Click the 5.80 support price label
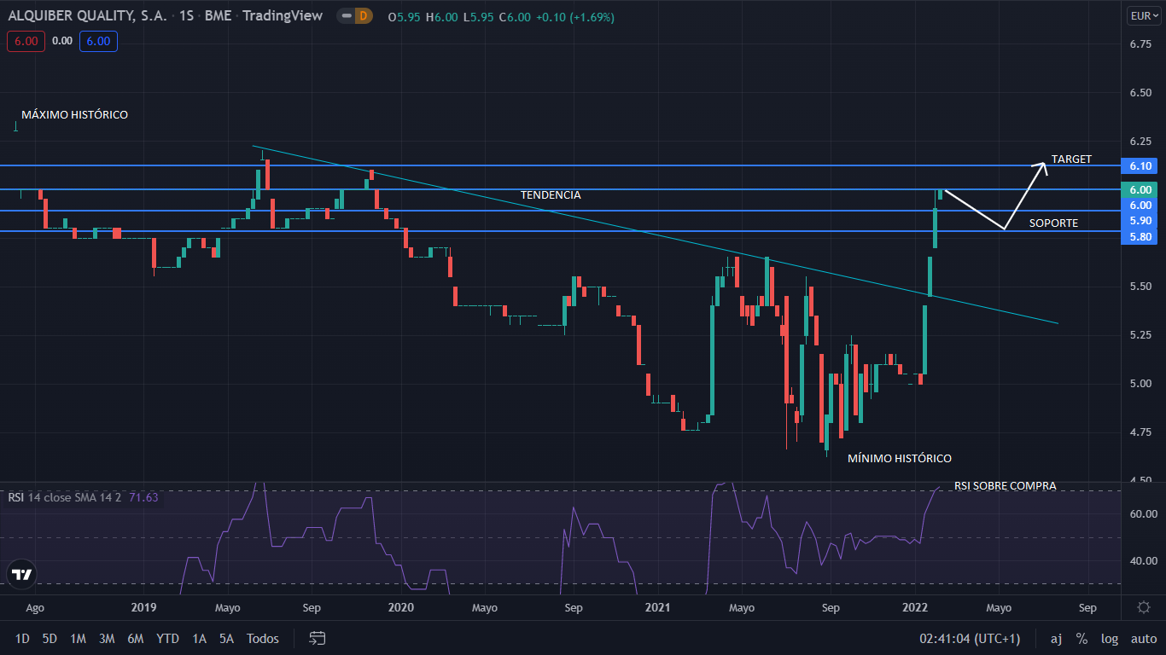 tap(1140, 236)
